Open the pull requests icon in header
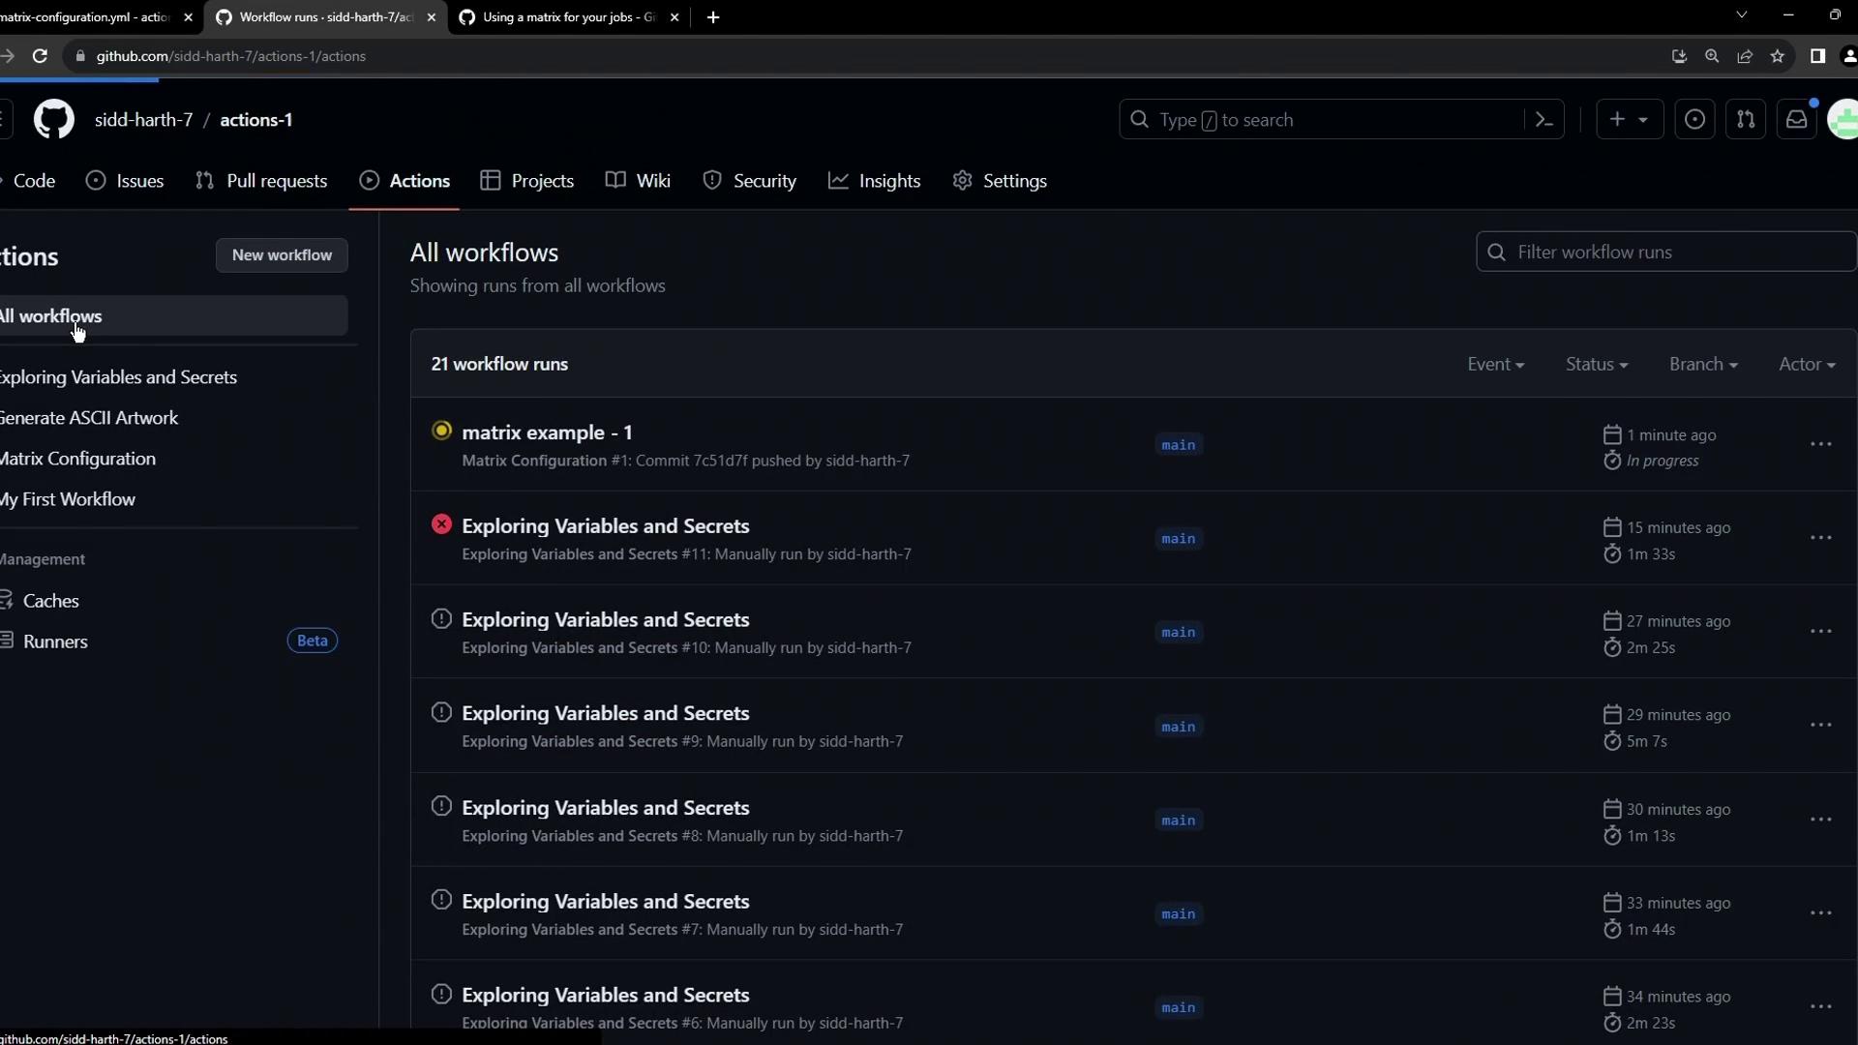Image resolution: width=1858 pixels, height=1045 pixels. 1746,120
